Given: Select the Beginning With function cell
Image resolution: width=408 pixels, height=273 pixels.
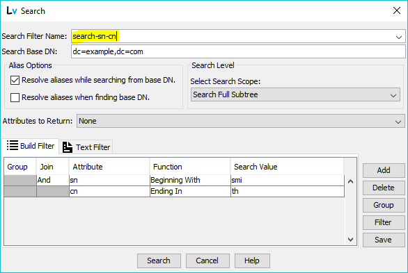Looking at the screenshot, I should tap(190, 180).
